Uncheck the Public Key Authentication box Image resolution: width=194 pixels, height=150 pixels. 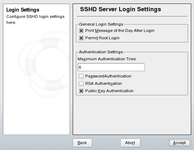click(x=81, y=91)
